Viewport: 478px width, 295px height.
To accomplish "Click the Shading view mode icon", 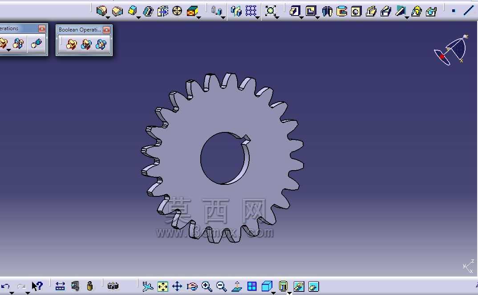I will pos(283,286).
